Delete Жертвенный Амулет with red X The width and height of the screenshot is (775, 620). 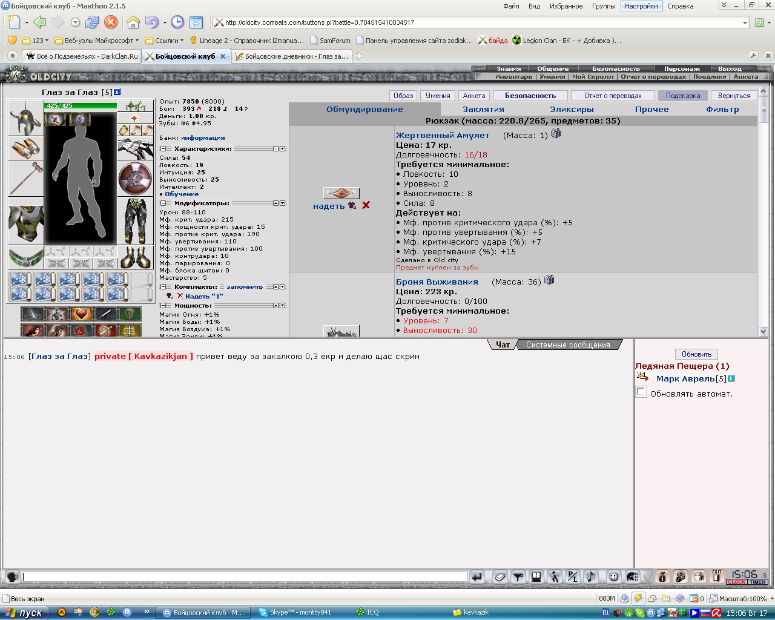366,206
